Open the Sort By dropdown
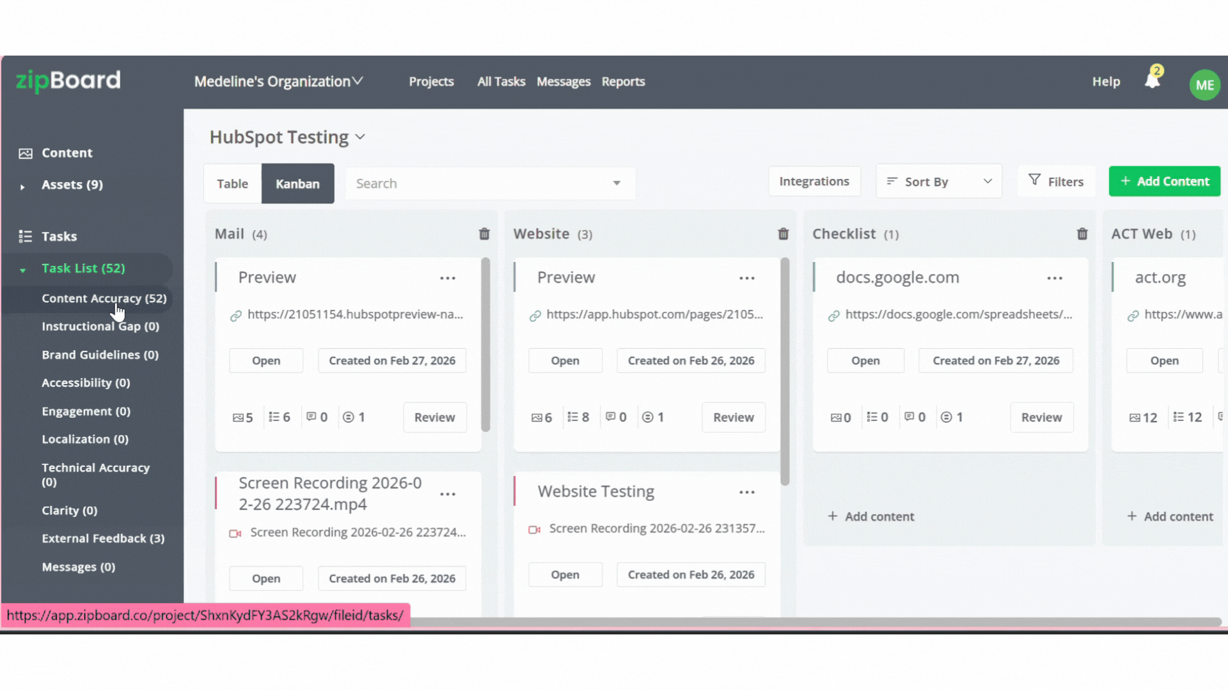 coord(938,181)
